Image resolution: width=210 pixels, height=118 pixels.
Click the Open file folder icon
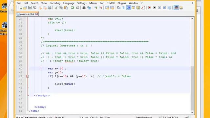point(25,8)
